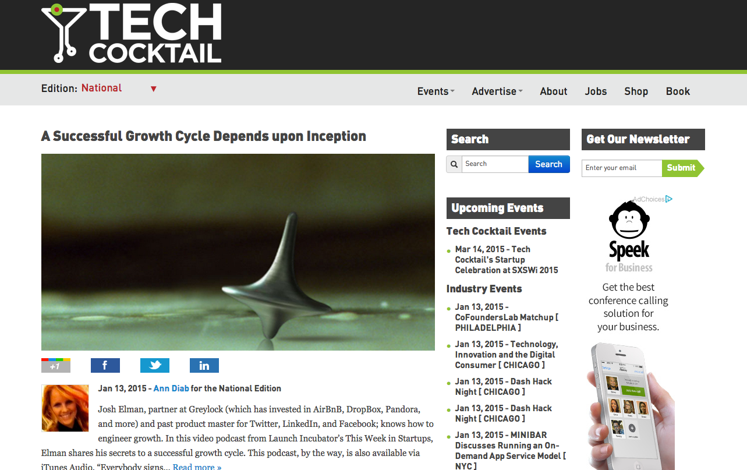Go to the About page
Viewport: 747px width, 470px height.
point(554,91)
